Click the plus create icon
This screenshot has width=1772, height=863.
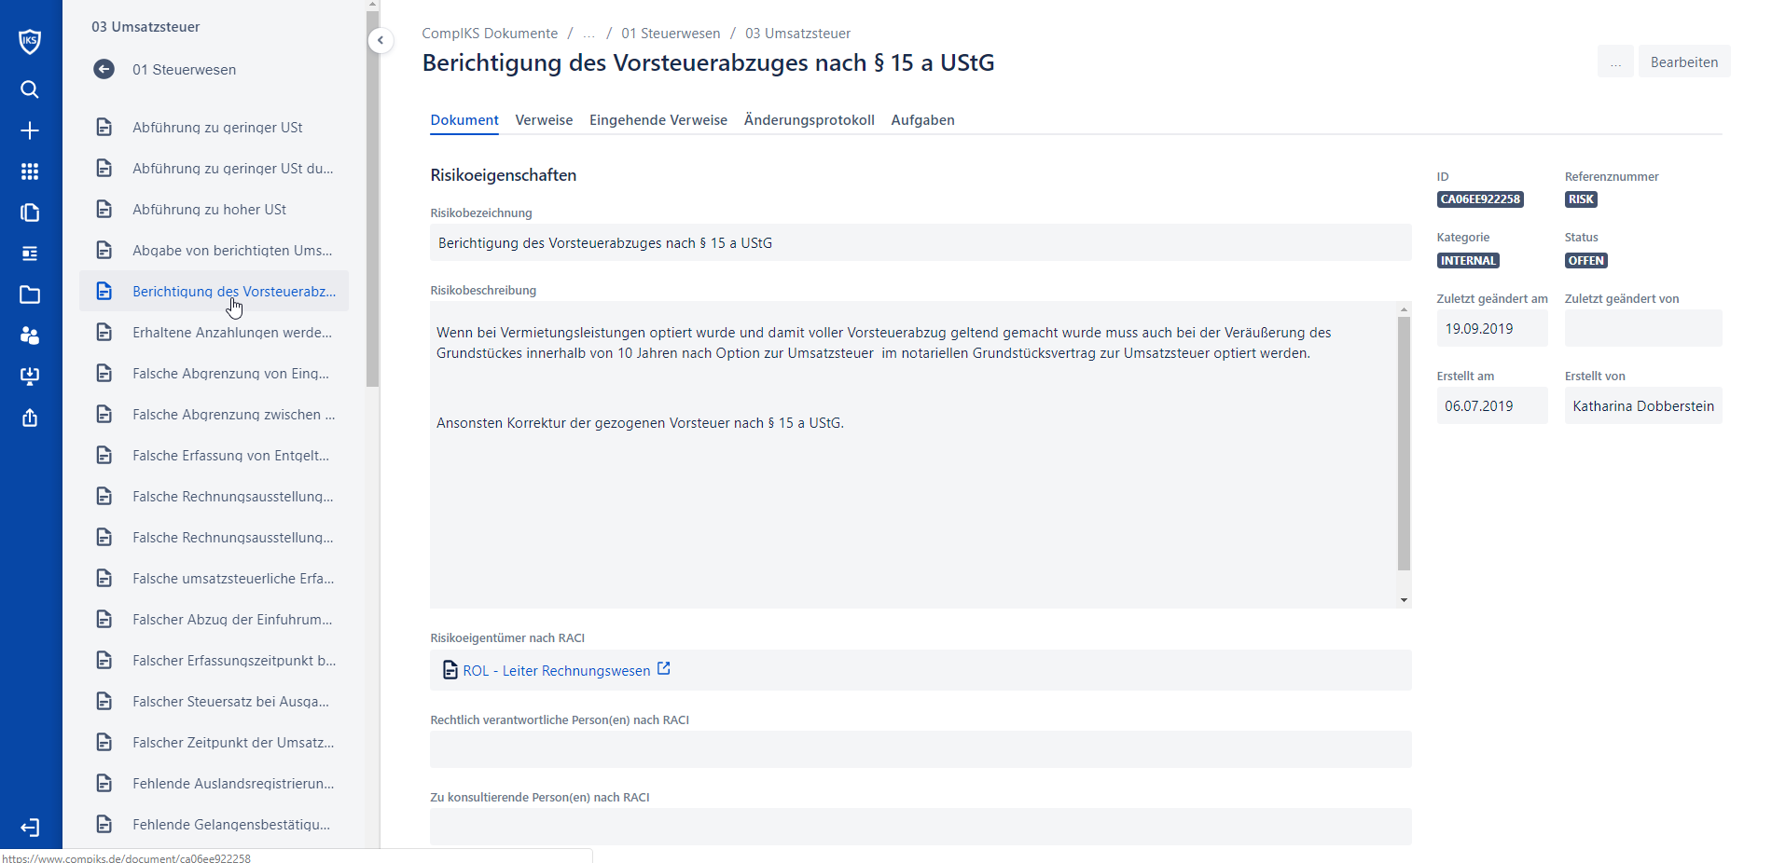pyautogui.click(x=30, y=130)
